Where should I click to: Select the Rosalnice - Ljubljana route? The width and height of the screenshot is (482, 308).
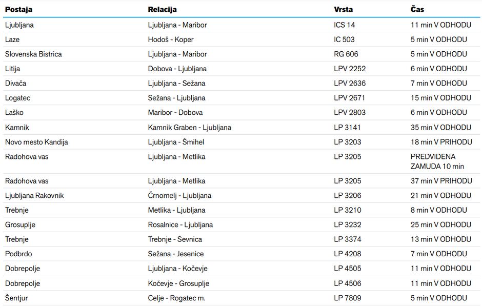click(x=180, y=224)
